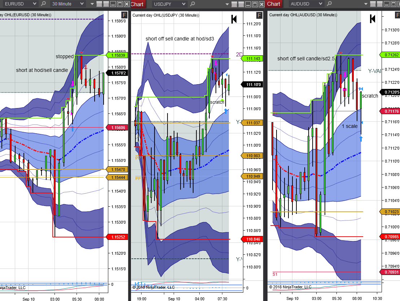The width and height of the screenshot is (400, 301).
Task: Select 'scratch' note on AUDUSD chart
Action: click(x=370, y=96)
